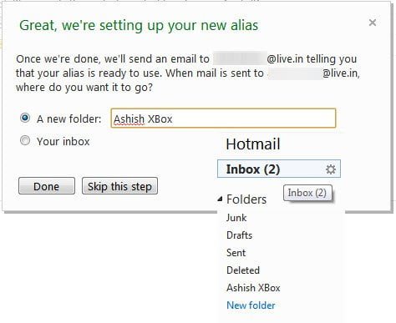396x323 pixels.
Task: Select the 'A new folder' radio button
Action: tap(25, 118)
